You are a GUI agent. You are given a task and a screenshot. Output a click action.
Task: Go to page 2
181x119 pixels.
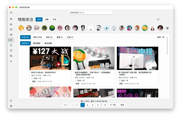tap(87, 105)
